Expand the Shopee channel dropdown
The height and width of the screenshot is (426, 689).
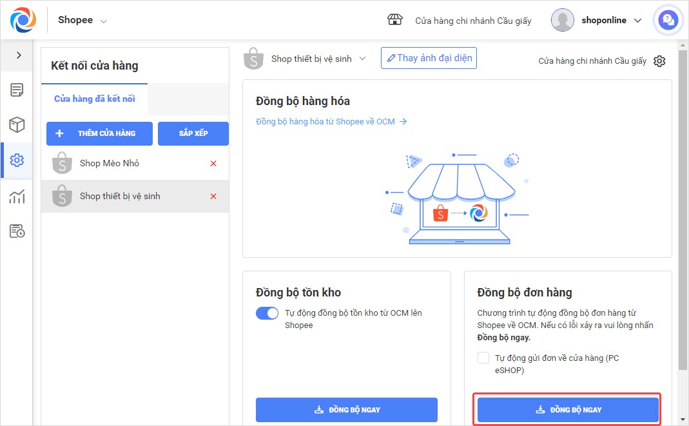point(82,20)
